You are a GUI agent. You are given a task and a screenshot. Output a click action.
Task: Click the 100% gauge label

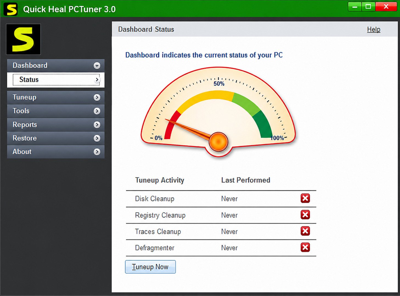pyautogui.click(x=277, y=138)
